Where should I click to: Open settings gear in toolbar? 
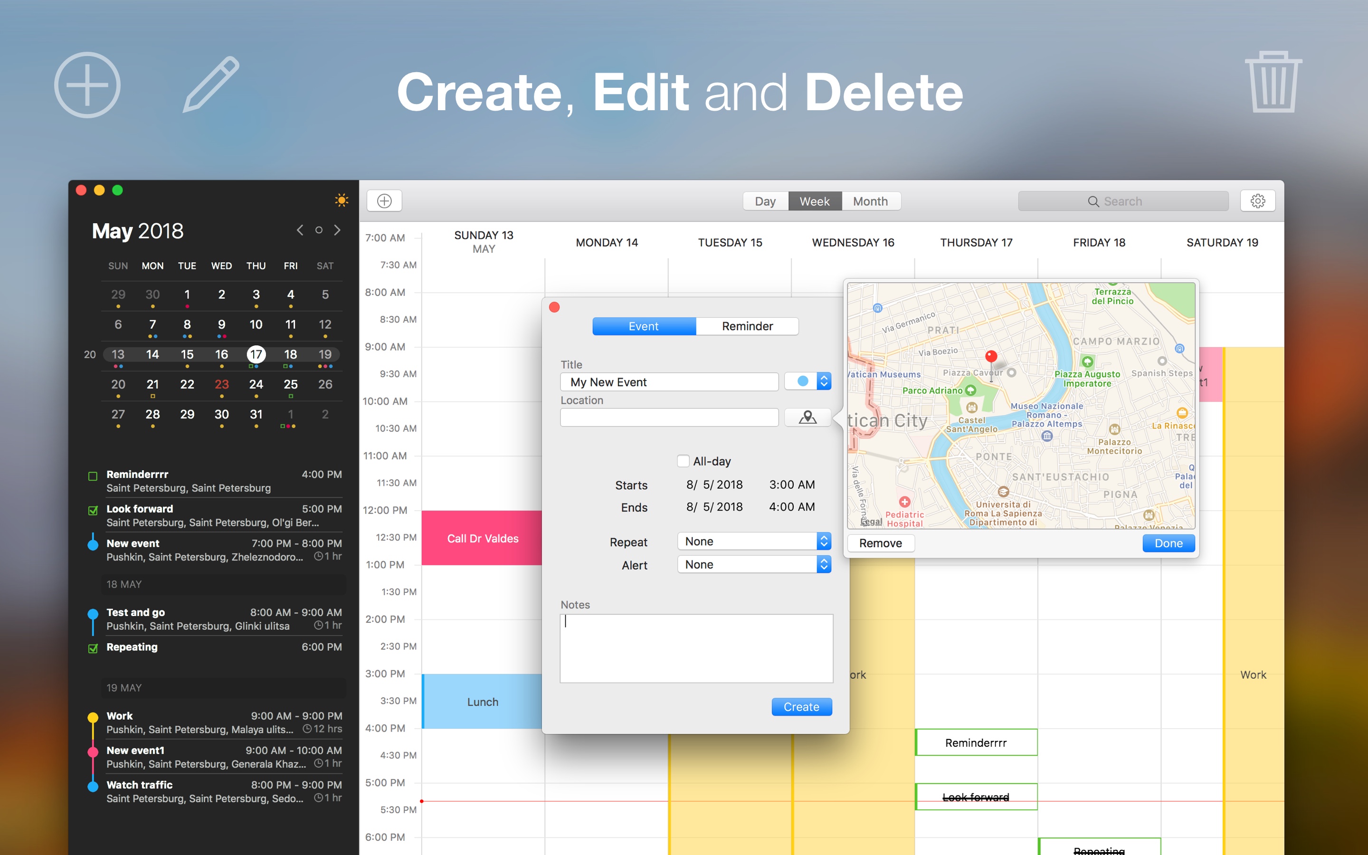[x=1257, y=201]
